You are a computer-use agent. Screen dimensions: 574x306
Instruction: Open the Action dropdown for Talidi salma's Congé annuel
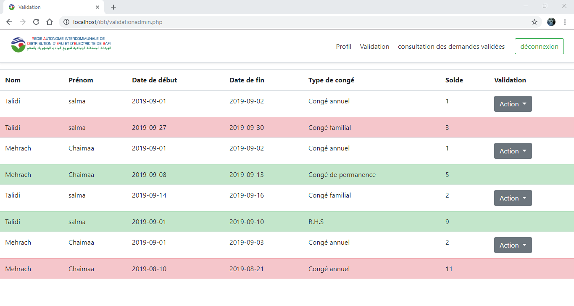point(513,104)
